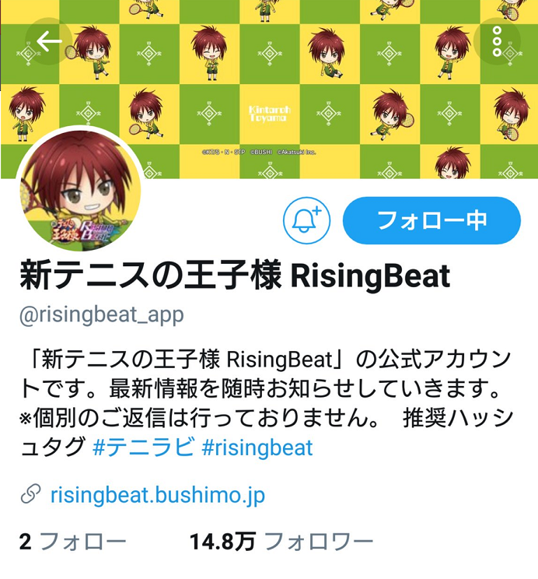Screen dimensions: 538x579
Task: Click the フォロワー label text
Action: (320, 542)
